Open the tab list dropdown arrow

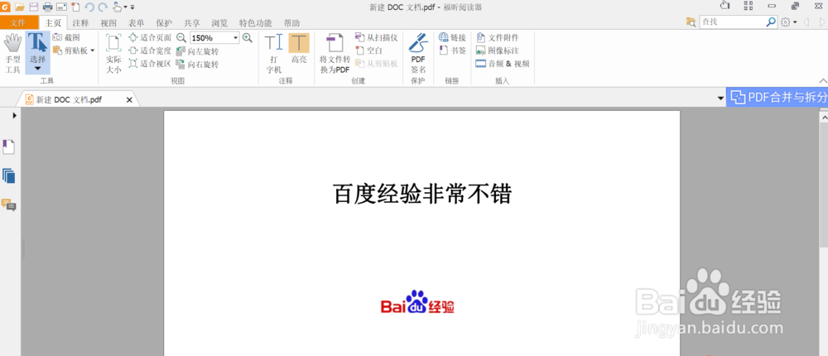click(x=720, y=99)
